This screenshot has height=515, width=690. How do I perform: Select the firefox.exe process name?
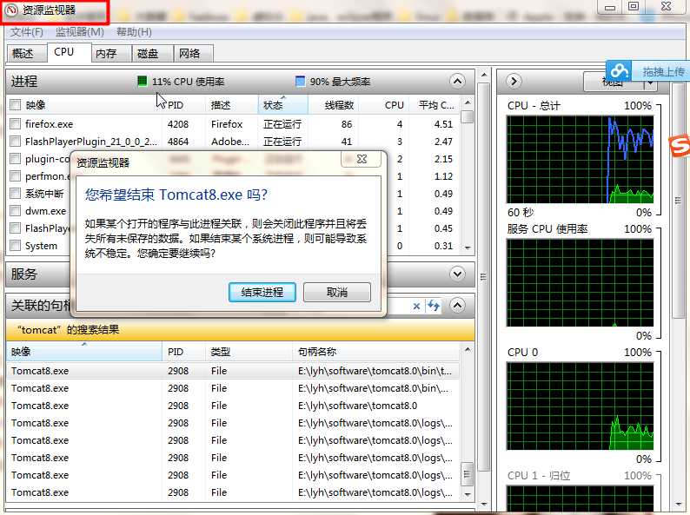50,124
